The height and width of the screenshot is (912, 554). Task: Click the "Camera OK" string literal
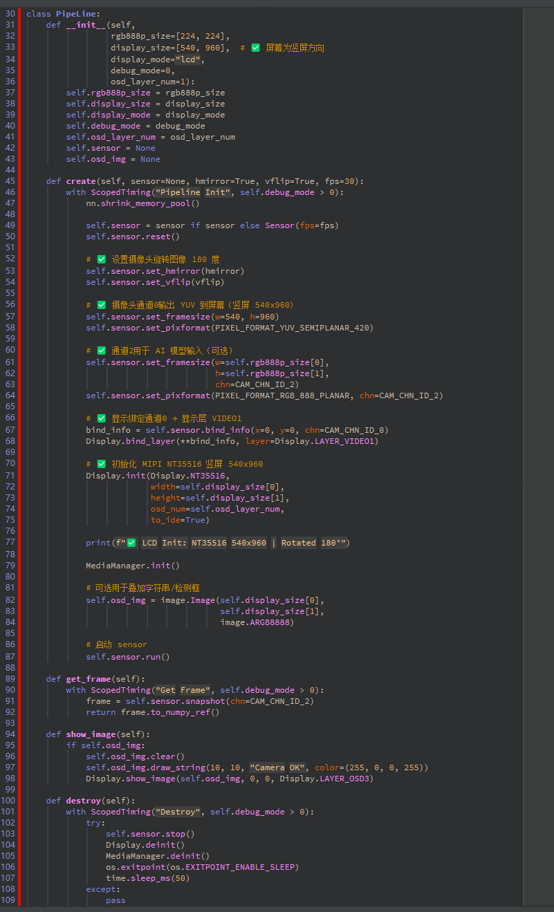(277, 767)
